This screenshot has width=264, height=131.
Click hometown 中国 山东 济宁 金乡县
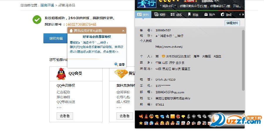tap(170, 63)
